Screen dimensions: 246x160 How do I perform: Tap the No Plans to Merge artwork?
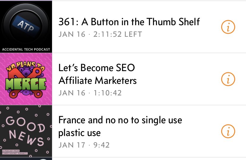[26, 79]
